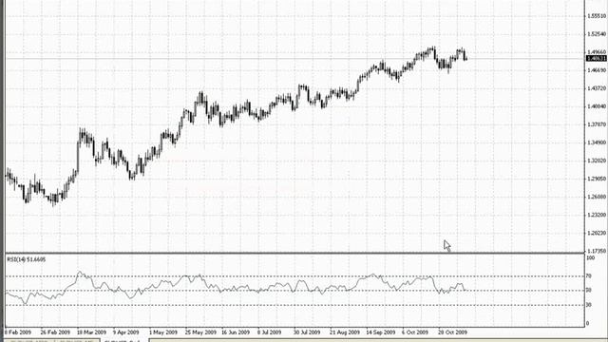The width and height of the screenshot is (608, 342).
Task: Click the 1.46690 price level label
Action: 597,70
